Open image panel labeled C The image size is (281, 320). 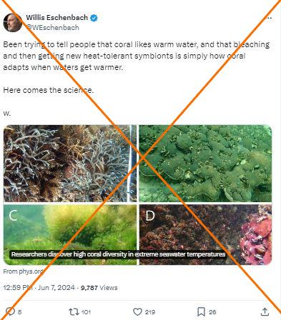tap(70, 234)
